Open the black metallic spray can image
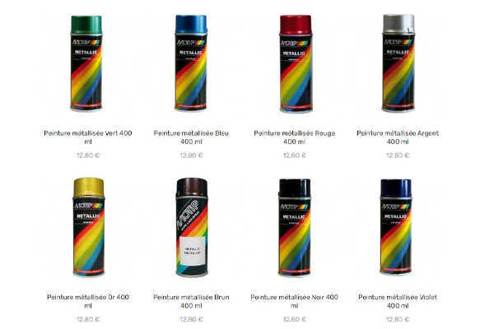494x329 pixels. (295, 228)
